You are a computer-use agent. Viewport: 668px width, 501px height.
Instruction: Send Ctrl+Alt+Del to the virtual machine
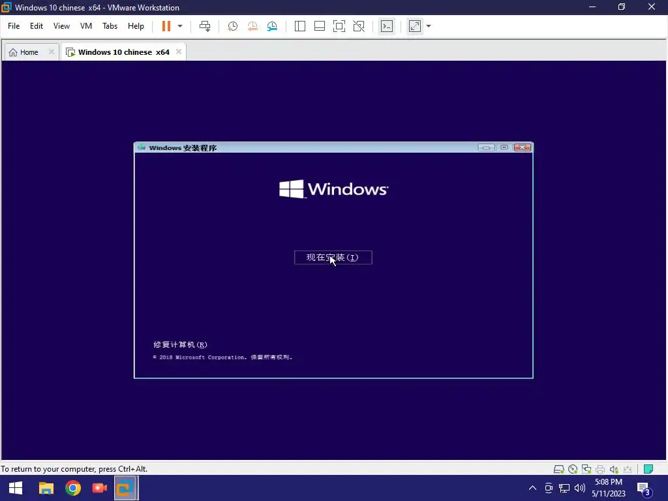tap(205, 26)
